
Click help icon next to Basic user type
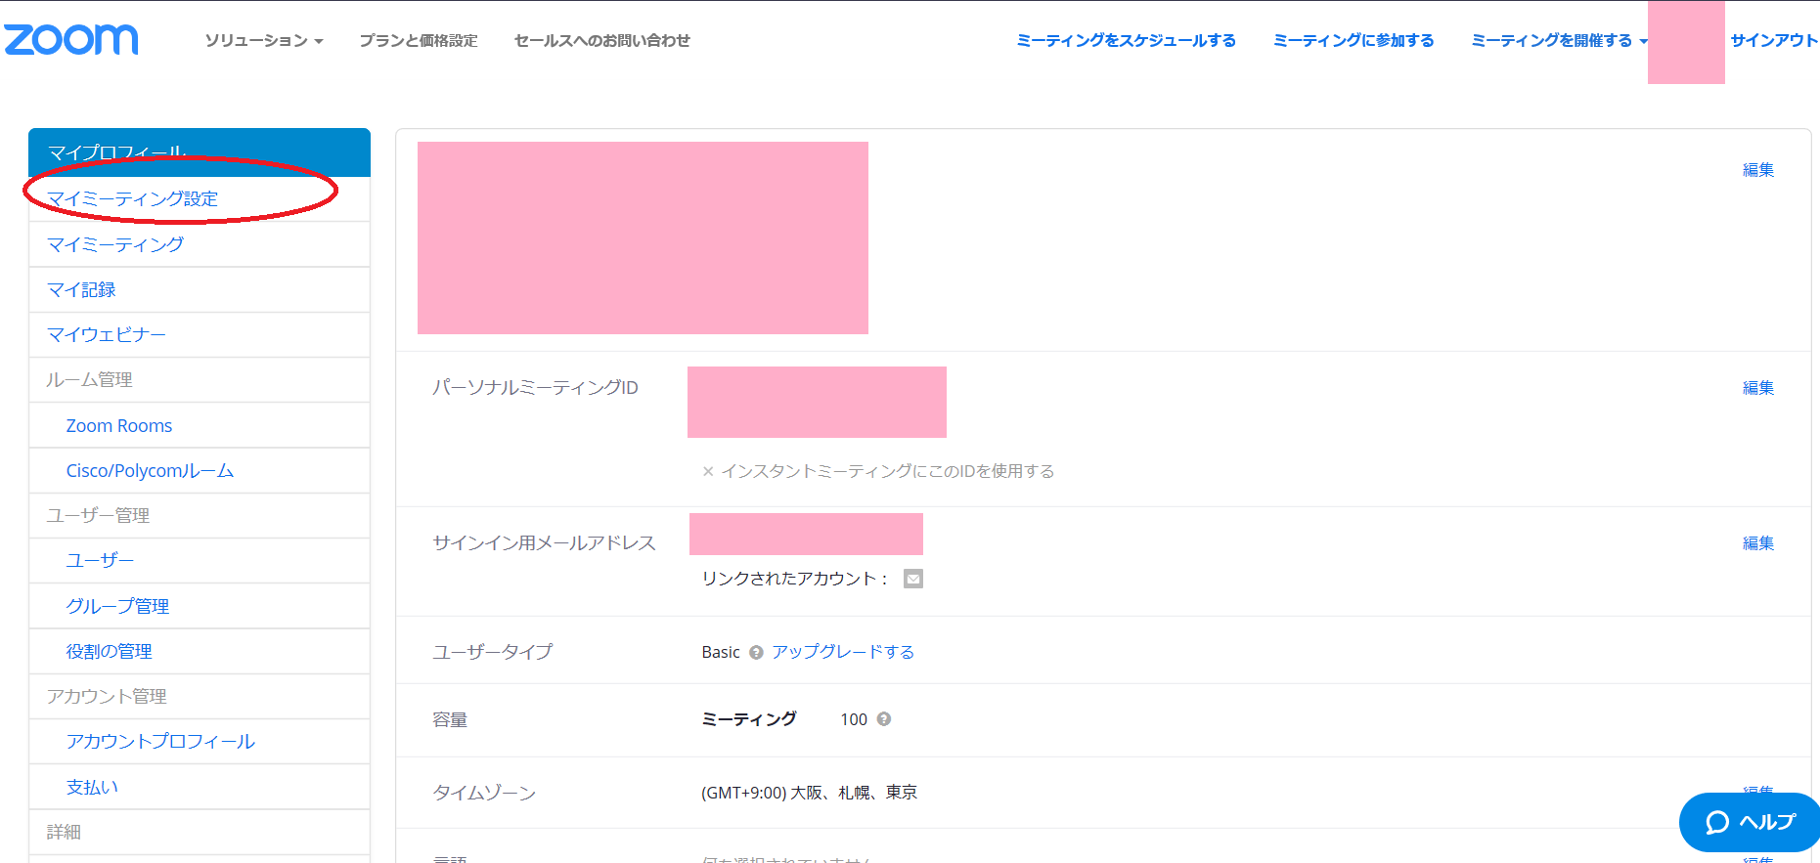click(756, 653)
